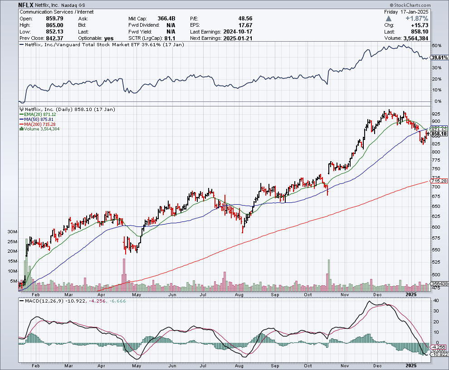Click the volume bars icon in the legend
The image size is (449, 370).
(21, 129)
